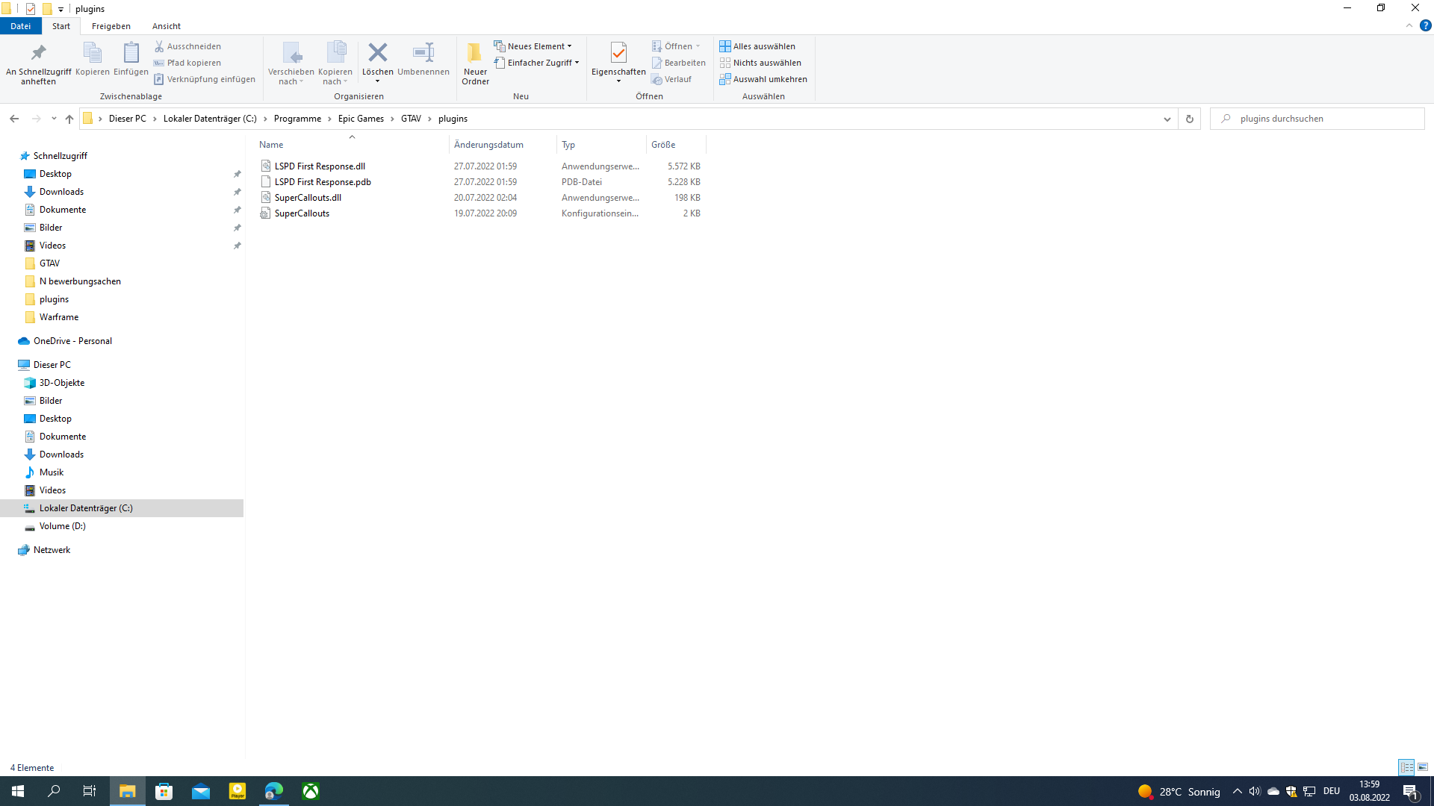Click the Eigenschaften properties icon
Image resolution: width=1434 pixels, height=806 pixels.
pyautogui.click(x=618, y=54)
